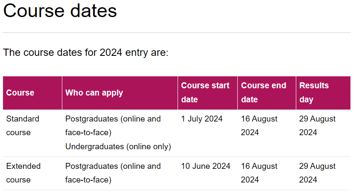This screenshot has width=356, height=194.
Task: Click 'Undergraduates (online only)' text
Action: (x=118, y=147)
